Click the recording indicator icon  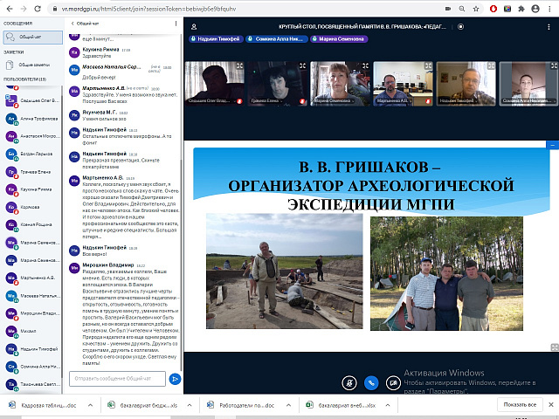(x=460, y=27)
